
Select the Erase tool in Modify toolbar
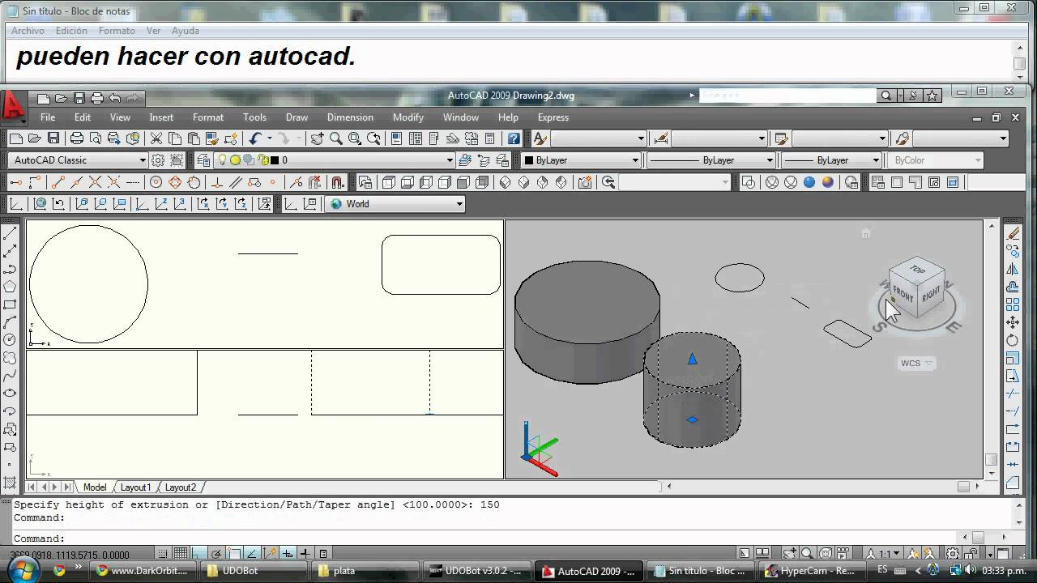(1013, 234)
